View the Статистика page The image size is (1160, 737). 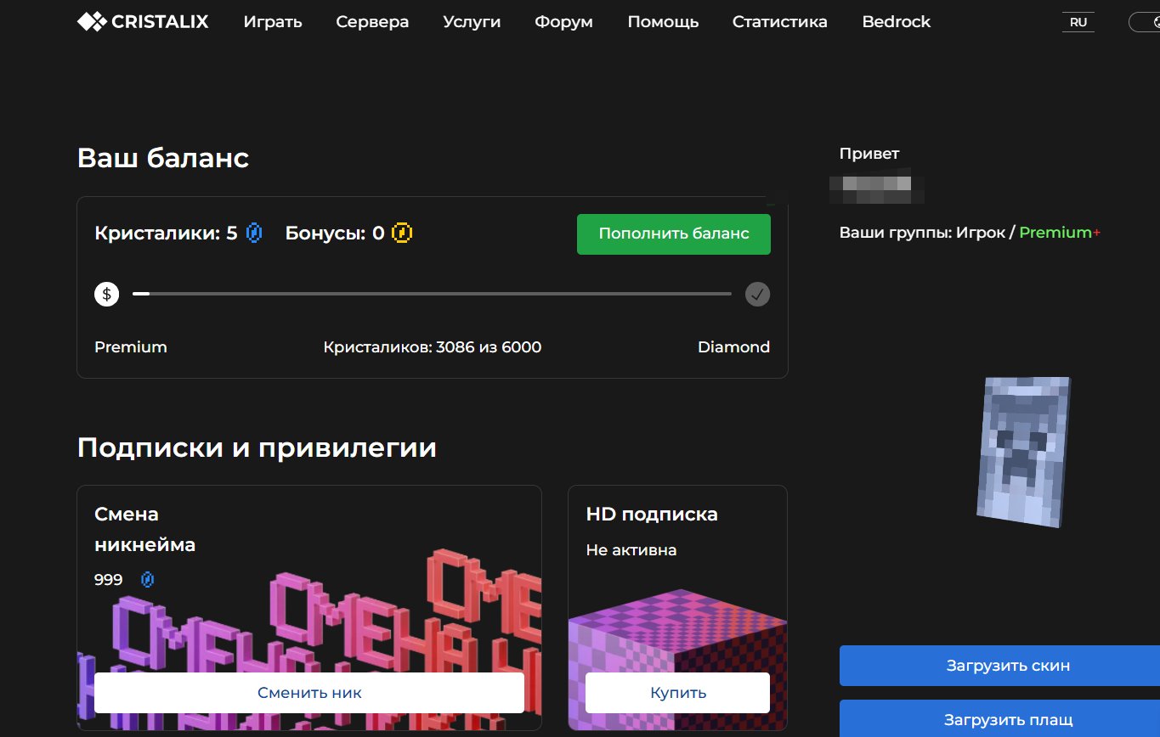tap(780, 22)
